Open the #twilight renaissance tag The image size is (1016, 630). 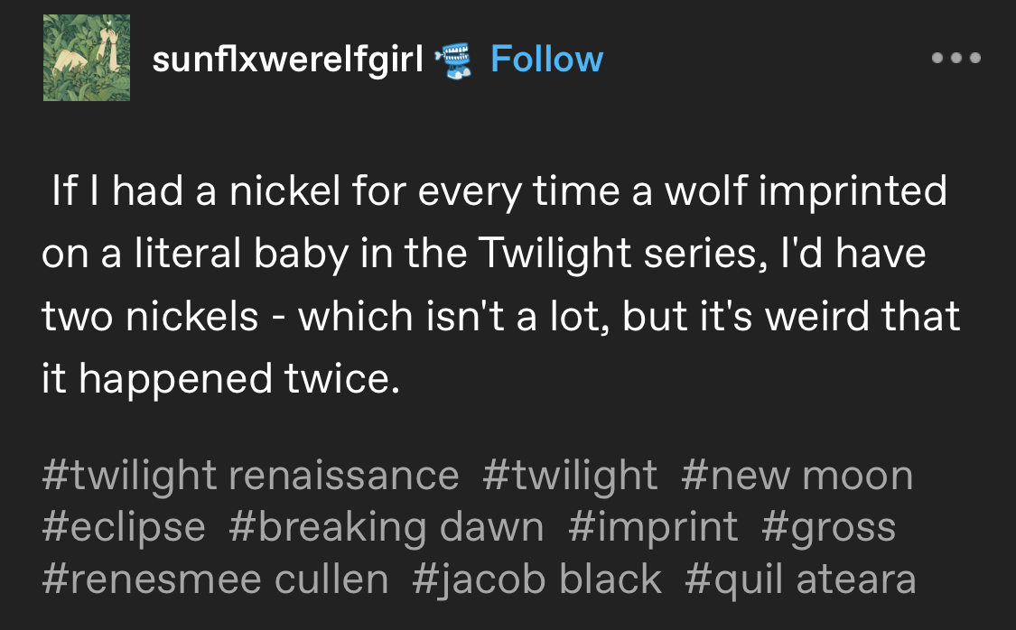click(250, 476)
